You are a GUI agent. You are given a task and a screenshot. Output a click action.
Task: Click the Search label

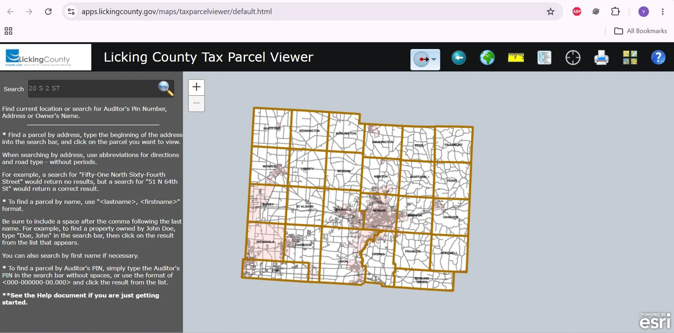click(14, 89)
